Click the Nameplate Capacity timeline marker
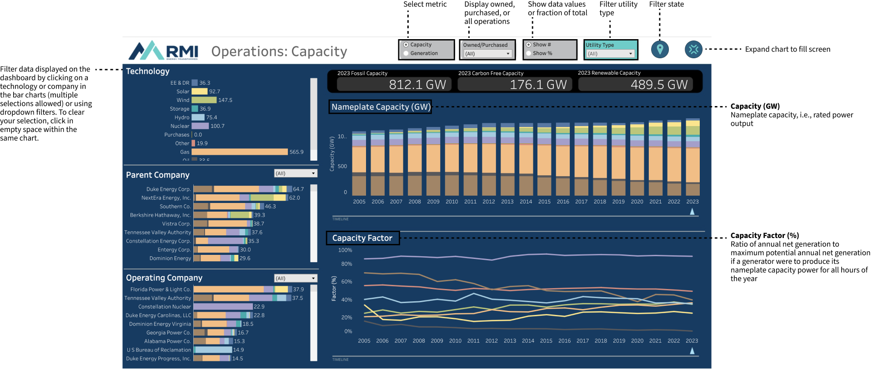Screen dimensions: 873x375 pyautogui.click(x=692, y=212)
